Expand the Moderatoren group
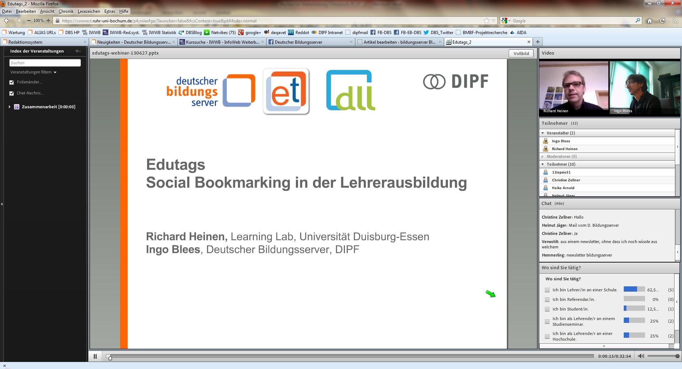 [543, 156]
